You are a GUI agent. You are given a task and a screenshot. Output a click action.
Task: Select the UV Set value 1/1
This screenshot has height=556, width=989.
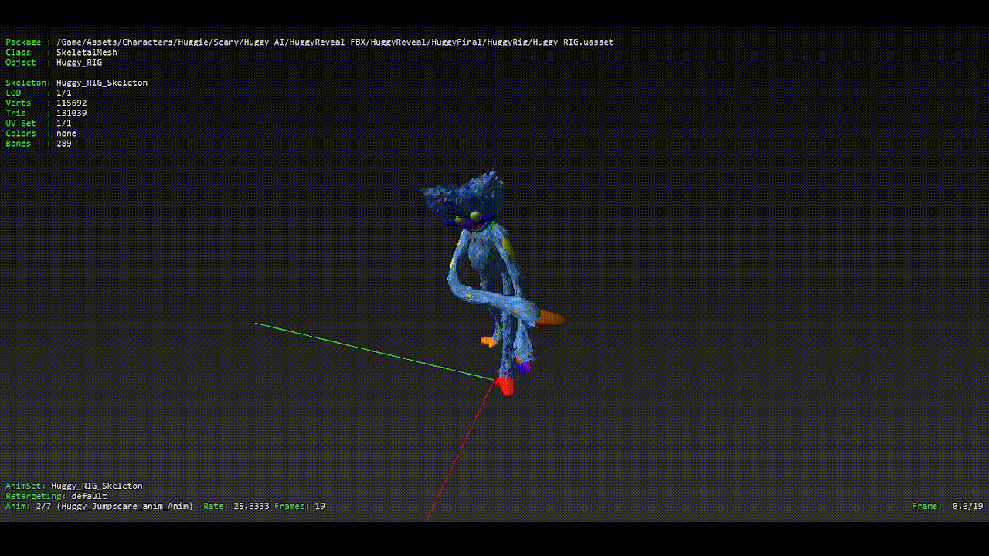click(63, 123)
